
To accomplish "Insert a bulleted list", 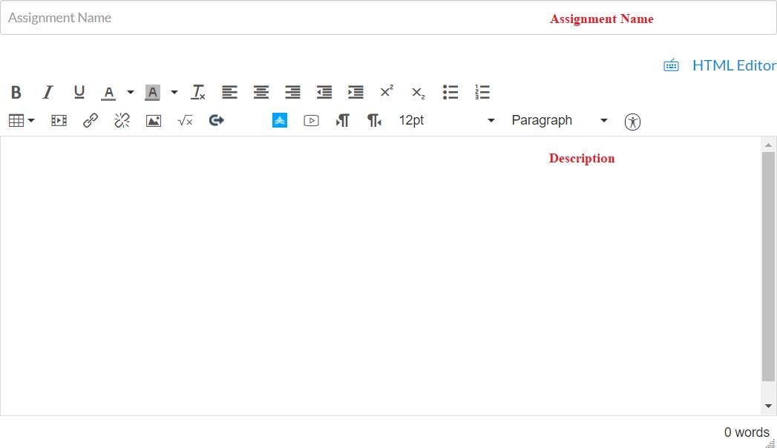I will 450,92.
